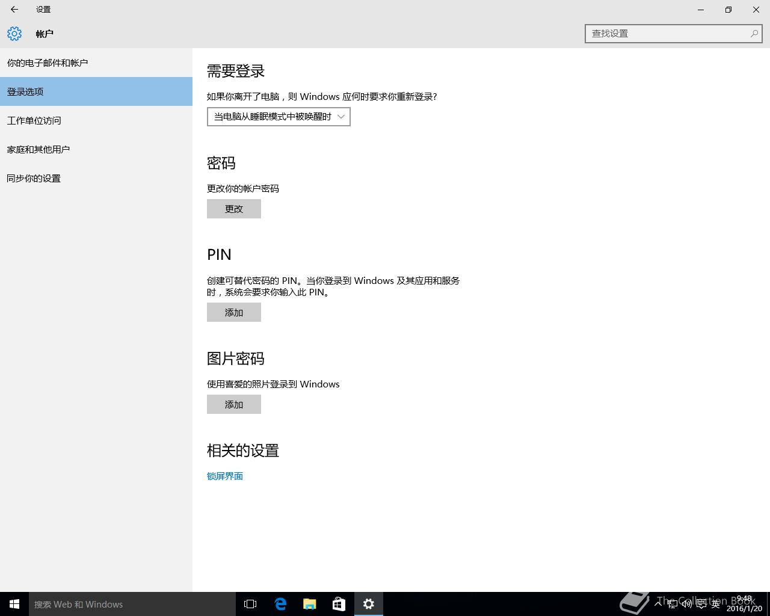Close the 设置 window
Screen dimensions: 770x616
[x=756, y=10]
